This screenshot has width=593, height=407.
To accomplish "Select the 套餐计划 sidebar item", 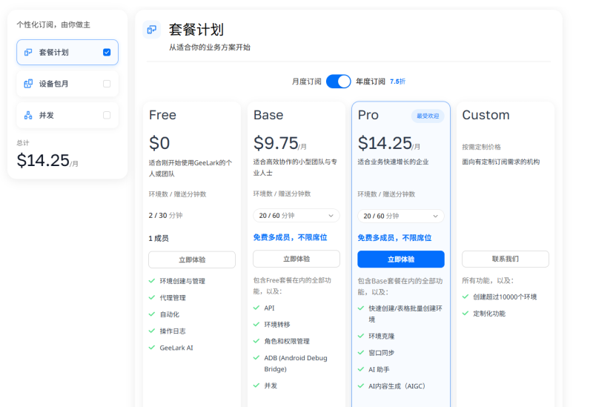I will 67,52.
